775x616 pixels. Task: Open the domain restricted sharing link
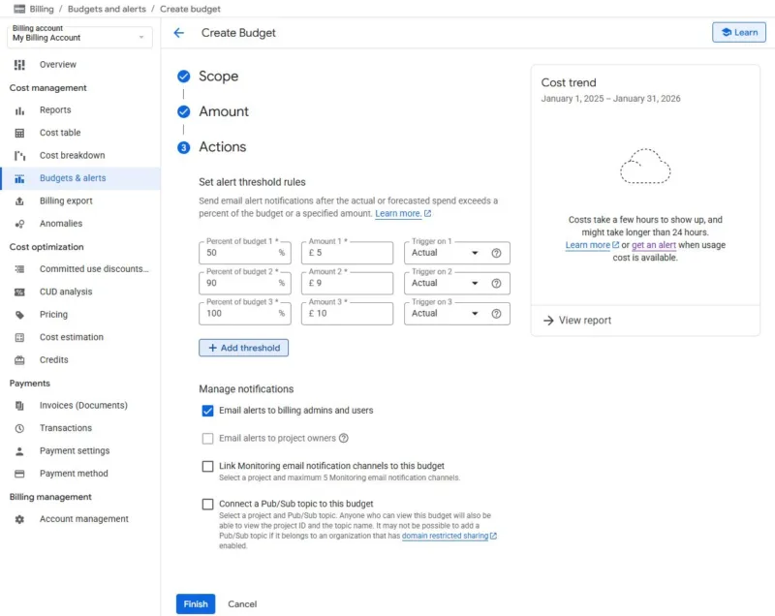[445, 536]
